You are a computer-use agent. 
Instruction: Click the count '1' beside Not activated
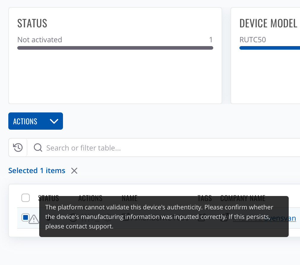[x=211, y=40]
